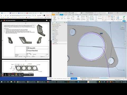Click the Insert Image tool
This screenshot has height=95, width=127.
(113, 16)
